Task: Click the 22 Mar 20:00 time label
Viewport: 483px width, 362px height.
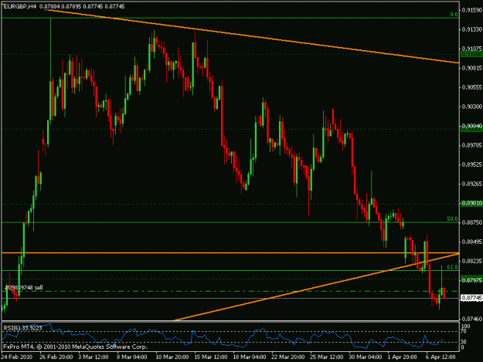Action: [x=288, y=357]
